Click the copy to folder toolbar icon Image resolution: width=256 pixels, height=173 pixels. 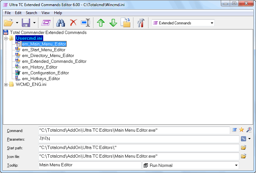pos(125,22)
